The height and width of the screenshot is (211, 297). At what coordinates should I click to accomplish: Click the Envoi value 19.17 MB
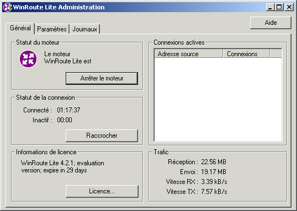[x=214, y=172]
